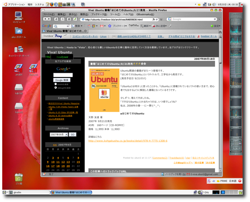
Task: Open the search engine selector G icon
Action: pyautogui.click(x=170, y=19)
